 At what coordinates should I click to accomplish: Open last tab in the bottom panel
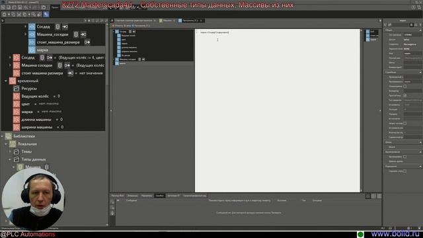pos(195,196)
